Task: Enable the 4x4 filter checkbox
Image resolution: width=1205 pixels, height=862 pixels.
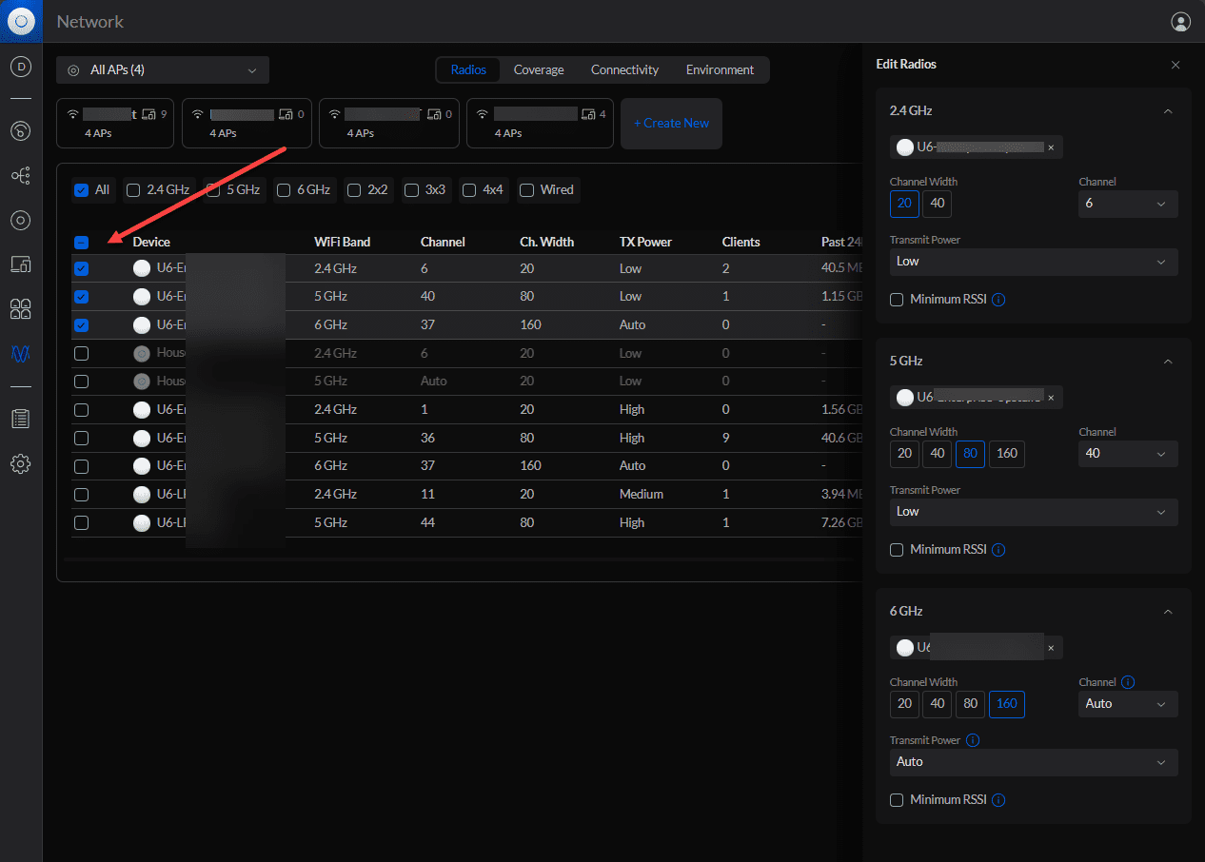Action: [469, 190]
